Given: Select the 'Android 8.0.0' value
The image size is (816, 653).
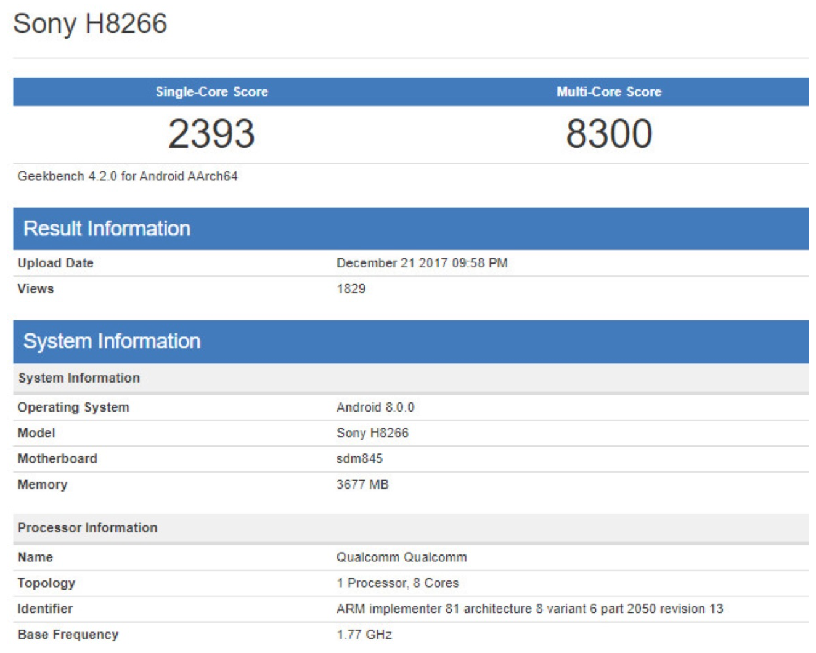Looking at the screenshot, I should point(375,407).
